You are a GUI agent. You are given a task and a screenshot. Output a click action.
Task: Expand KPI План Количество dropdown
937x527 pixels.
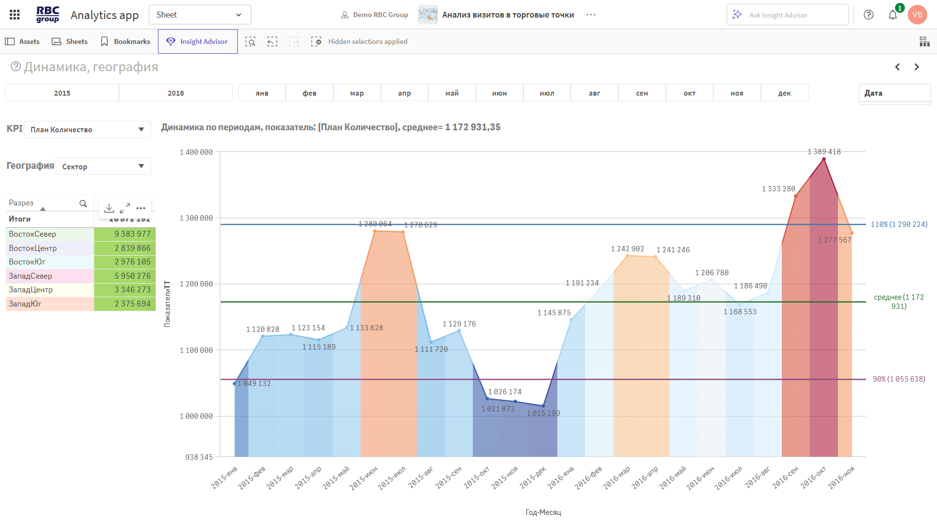click(87, 130)
